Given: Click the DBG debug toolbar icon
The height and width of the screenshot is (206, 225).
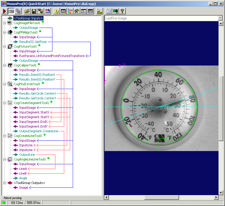Looking at the screenshot, I should 90,11.
